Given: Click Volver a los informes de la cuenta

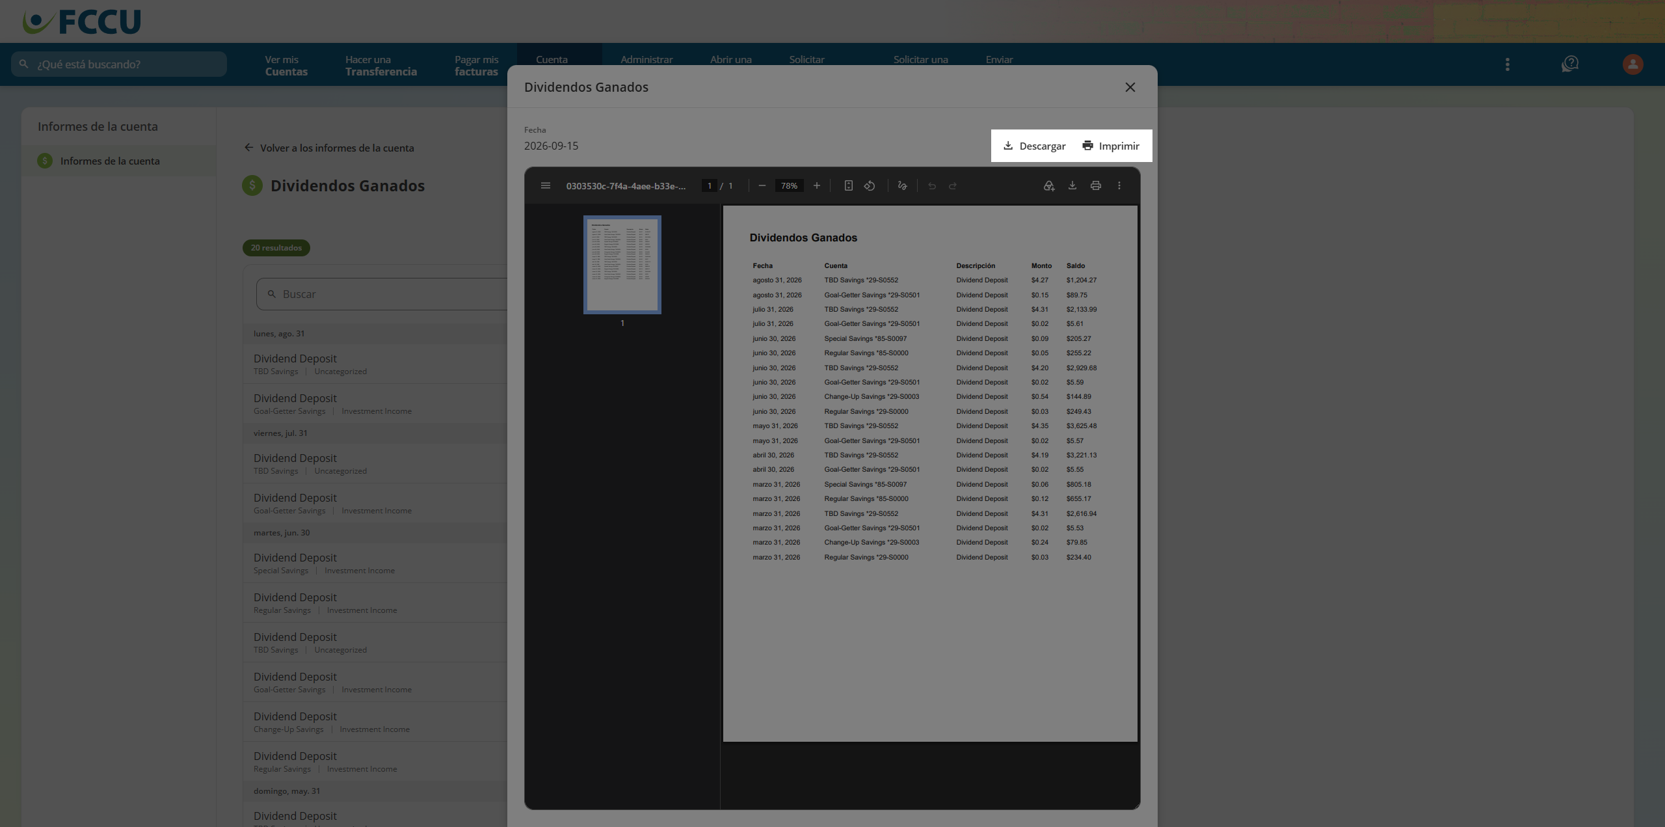Looking at the screenshot, I should pyautogui.click(x=329, y=148).
